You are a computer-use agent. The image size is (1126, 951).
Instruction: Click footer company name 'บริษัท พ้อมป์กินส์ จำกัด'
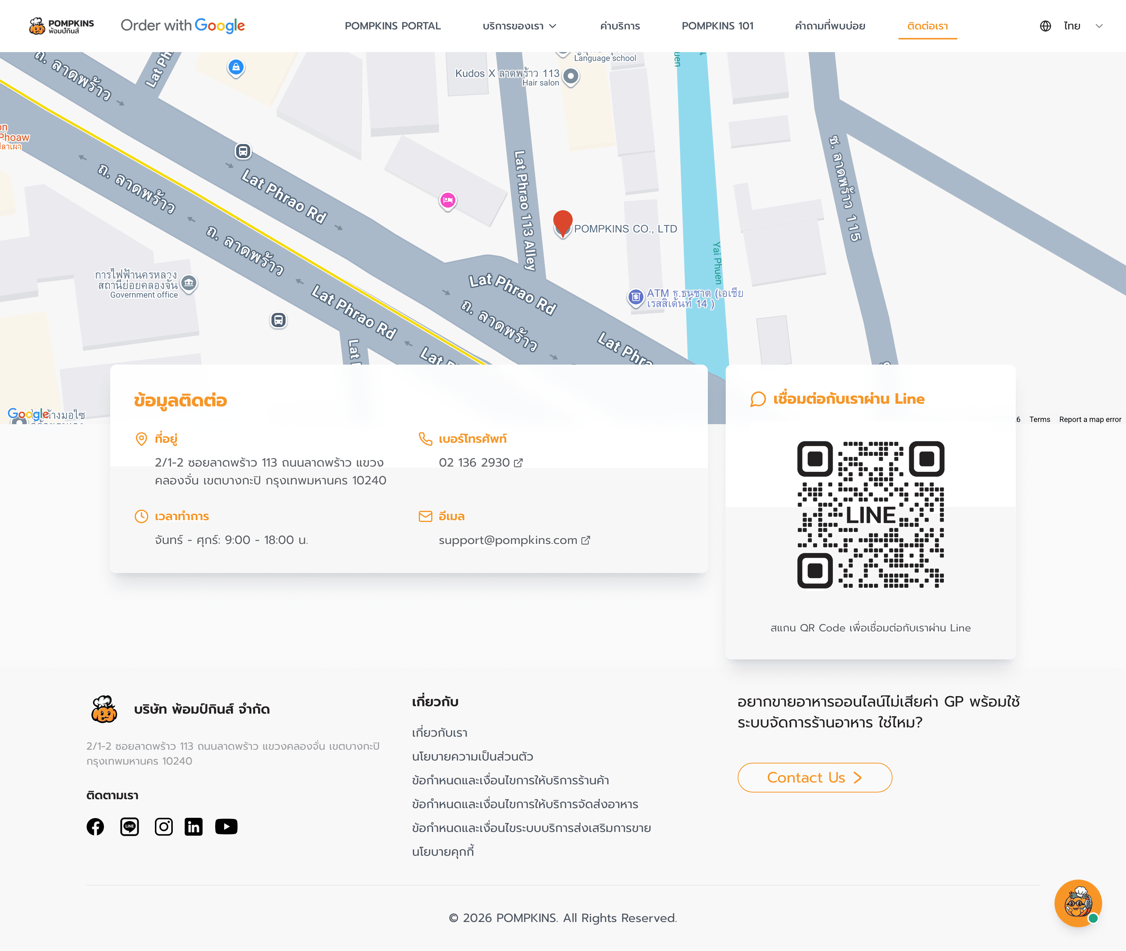pyautogui.click(x=202, y=710)
